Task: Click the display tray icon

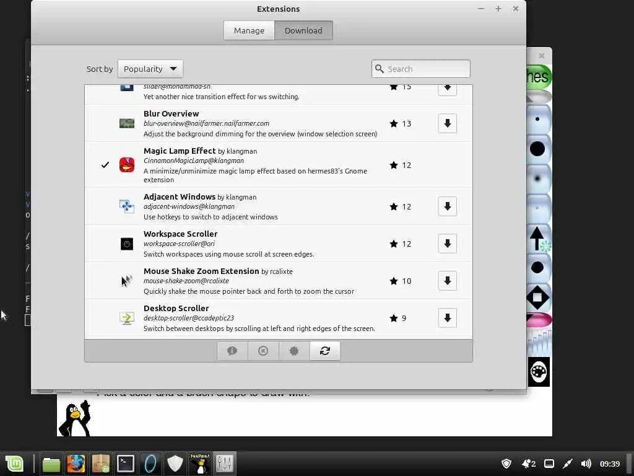Action: click(x=549, y=464)
